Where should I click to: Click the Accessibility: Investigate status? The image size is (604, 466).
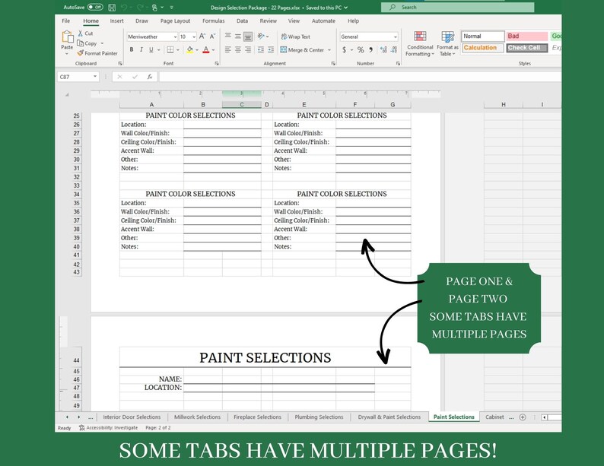point(108,427)
